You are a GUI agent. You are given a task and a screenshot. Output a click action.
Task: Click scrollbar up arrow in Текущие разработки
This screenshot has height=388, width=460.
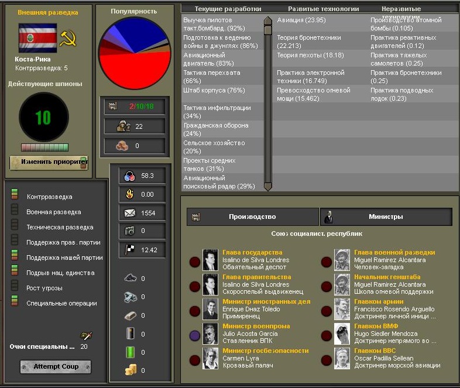[268, 21]
